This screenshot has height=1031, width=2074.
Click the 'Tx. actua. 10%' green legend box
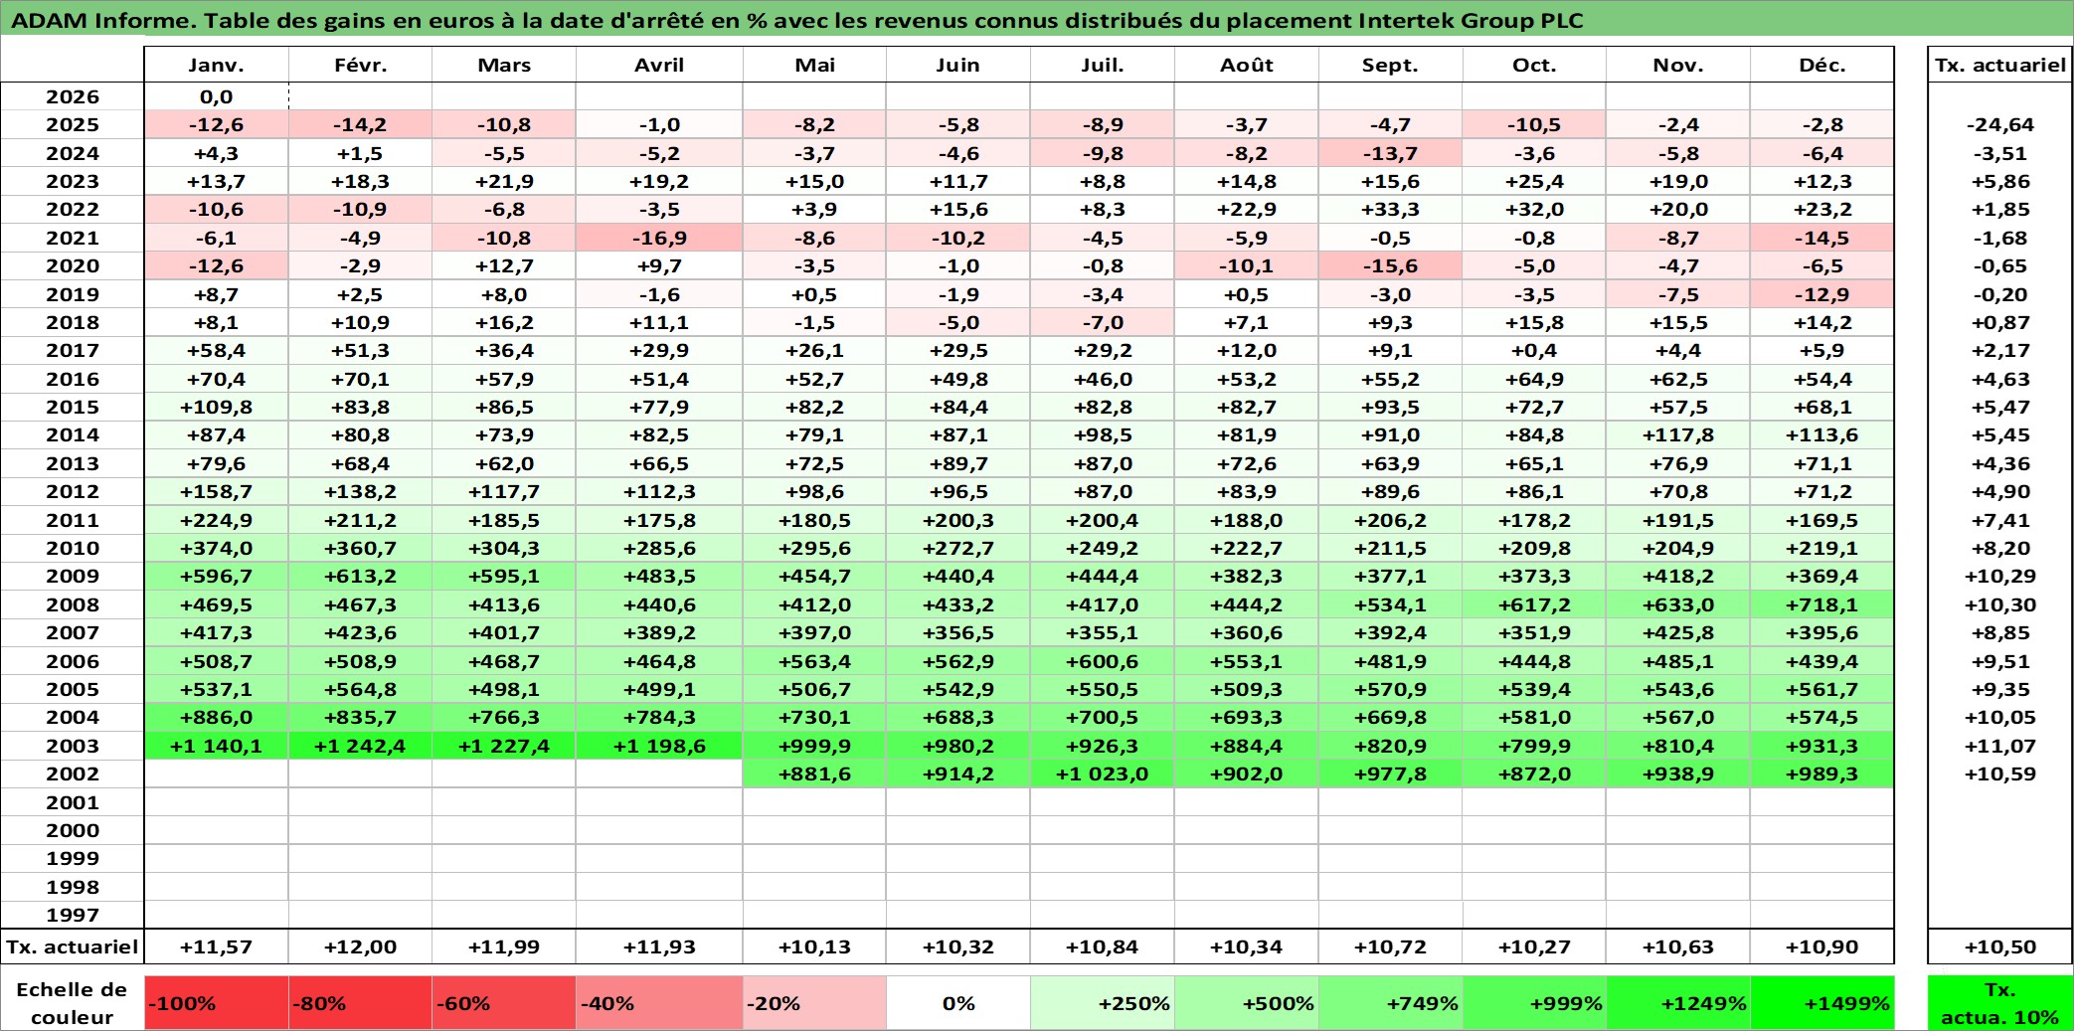[1999, 1003]
